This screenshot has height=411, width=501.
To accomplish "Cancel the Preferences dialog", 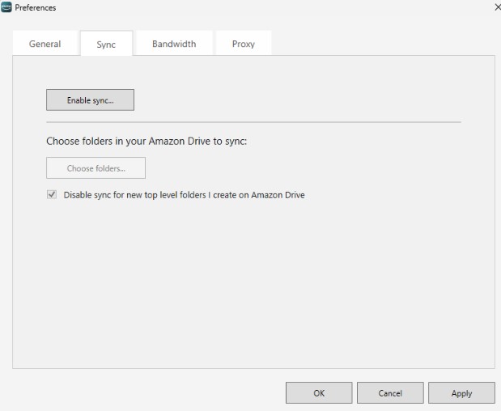I will pos(390,393).
